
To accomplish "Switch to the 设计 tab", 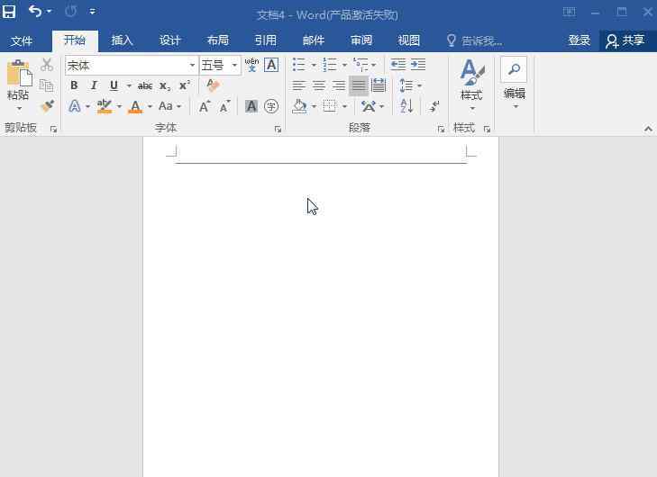I will point(169,40).
